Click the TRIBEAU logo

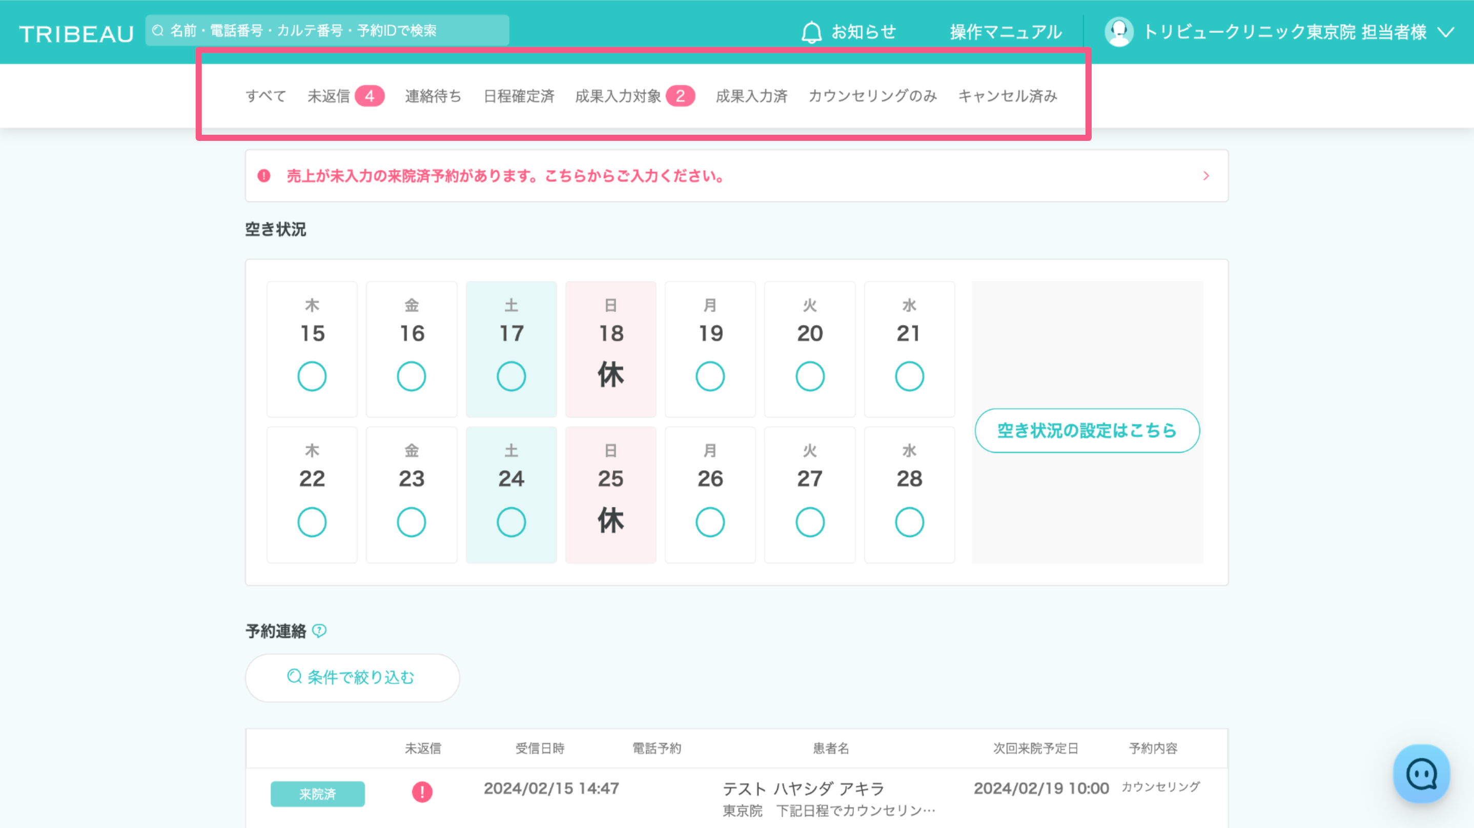(77, 33)
